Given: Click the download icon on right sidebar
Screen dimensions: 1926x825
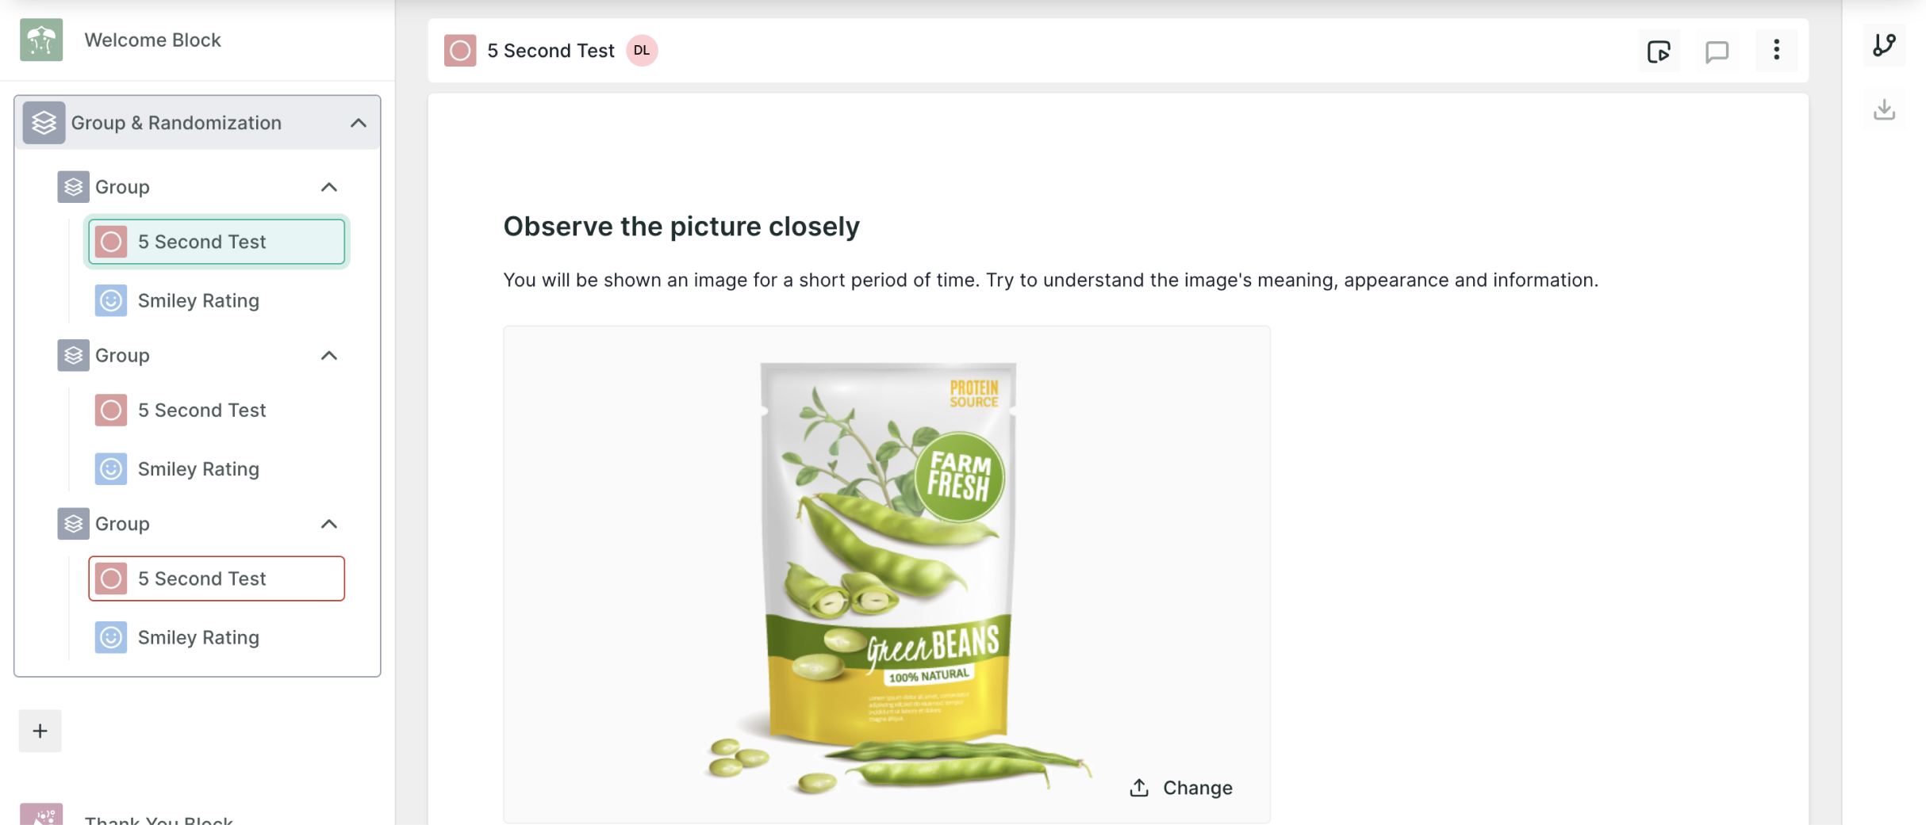Looking at the screenshot, I should pyautogui.click(x=1884, y=109).
